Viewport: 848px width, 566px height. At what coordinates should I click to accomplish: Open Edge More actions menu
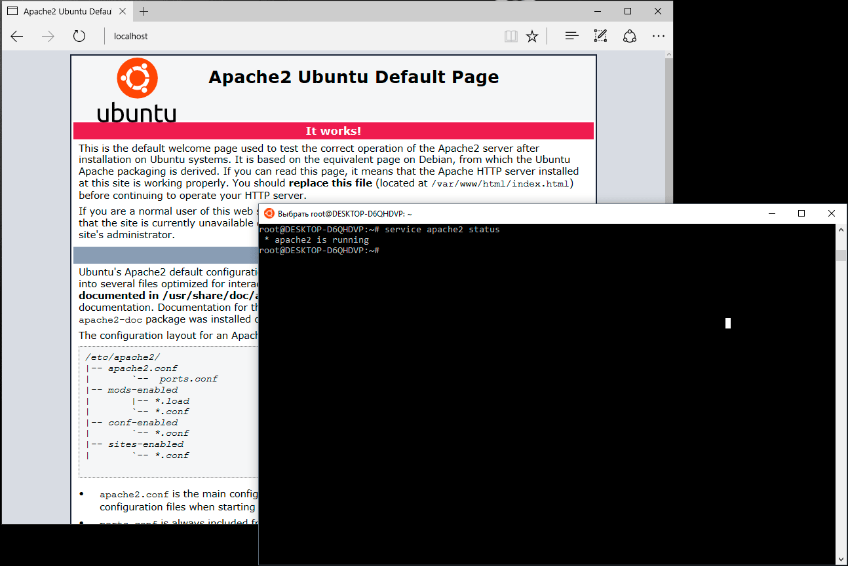(659, 37)
